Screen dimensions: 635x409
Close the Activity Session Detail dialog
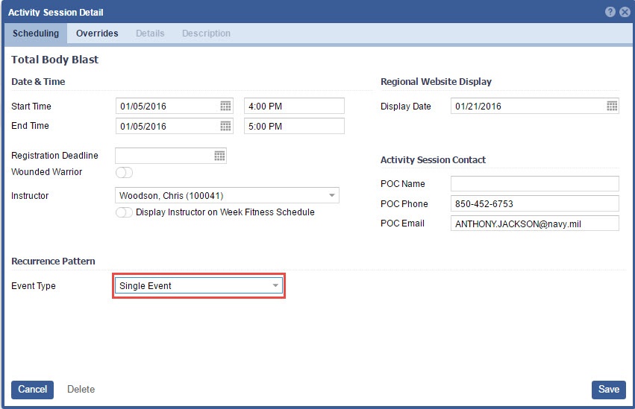624,12
